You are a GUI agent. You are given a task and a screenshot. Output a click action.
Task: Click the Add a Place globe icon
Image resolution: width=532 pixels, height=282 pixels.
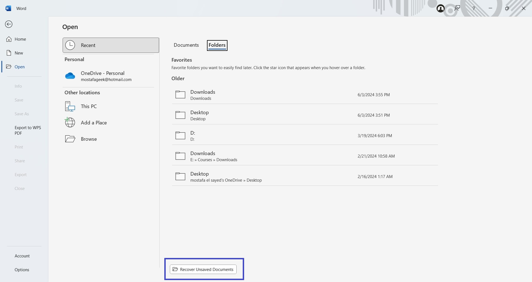point(70,122)
